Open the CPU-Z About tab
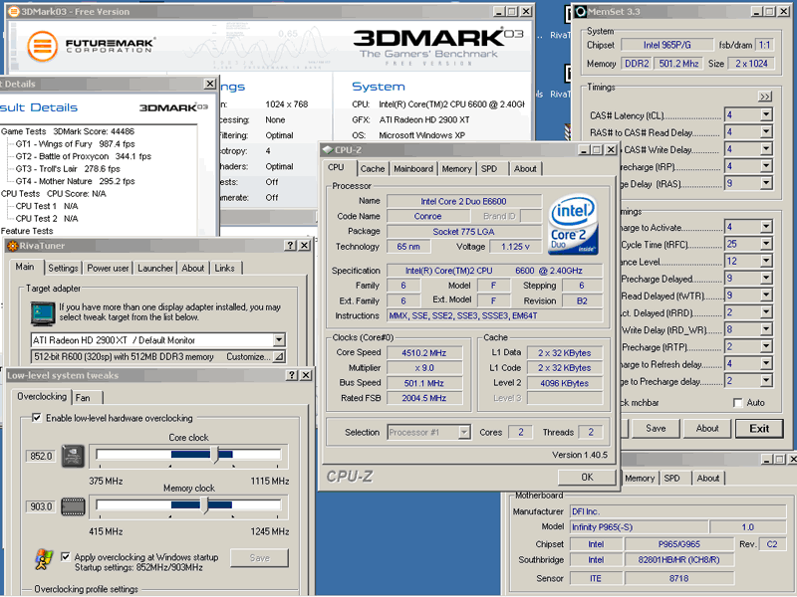Image resolution: width=797 pixels, height=597 pixels. click(525, 169)
